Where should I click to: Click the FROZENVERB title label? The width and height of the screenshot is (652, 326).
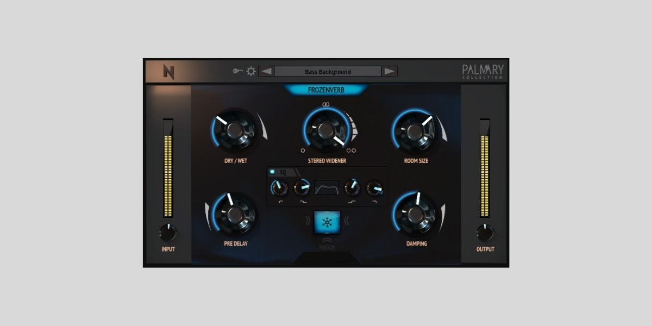(327, 90)
